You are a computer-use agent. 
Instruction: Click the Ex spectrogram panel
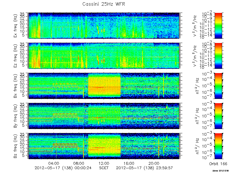pos(104,26)
